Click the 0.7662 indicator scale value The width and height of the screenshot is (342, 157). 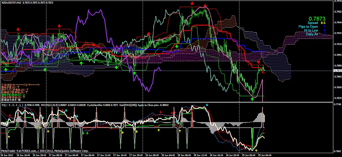coord(338,151)
